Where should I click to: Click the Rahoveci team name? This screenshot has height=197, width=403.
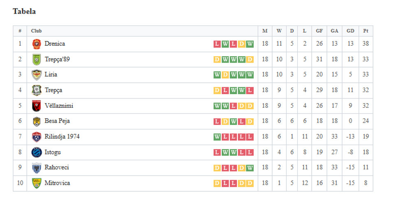tap(57, 168)
